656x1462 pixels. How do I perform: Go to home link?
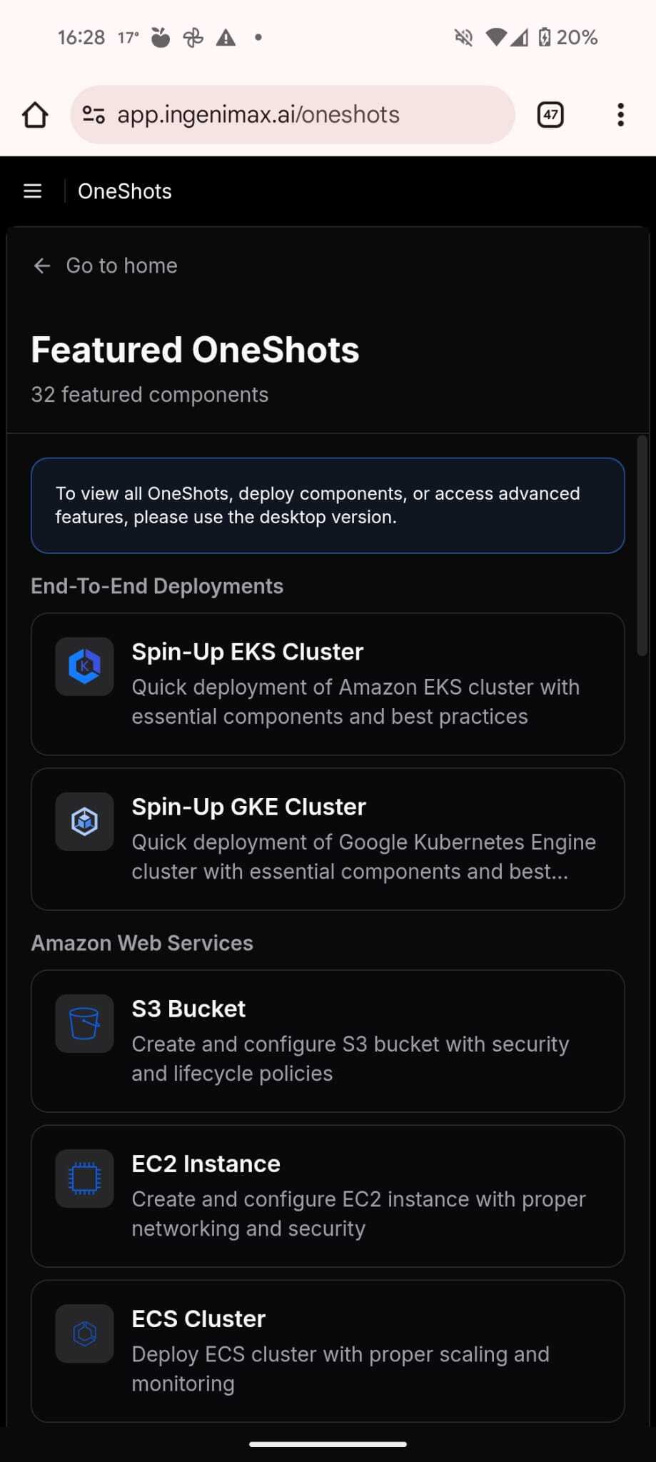click(121, 266)
